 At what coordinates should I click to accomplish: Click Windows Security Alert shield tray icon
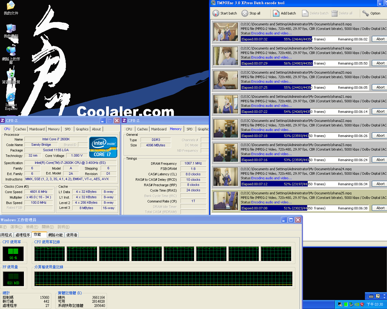(x=362, y=304)
